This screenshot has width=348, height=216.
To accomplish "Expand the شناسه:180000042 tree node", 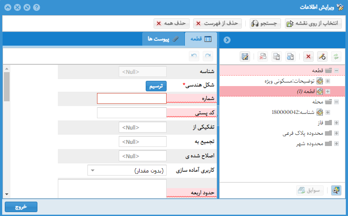I will pyautogui.click(x=328, y=112).
